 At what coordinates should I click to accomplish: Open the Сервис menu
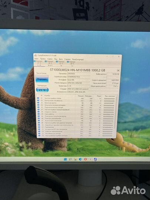(x=50, y=59)
